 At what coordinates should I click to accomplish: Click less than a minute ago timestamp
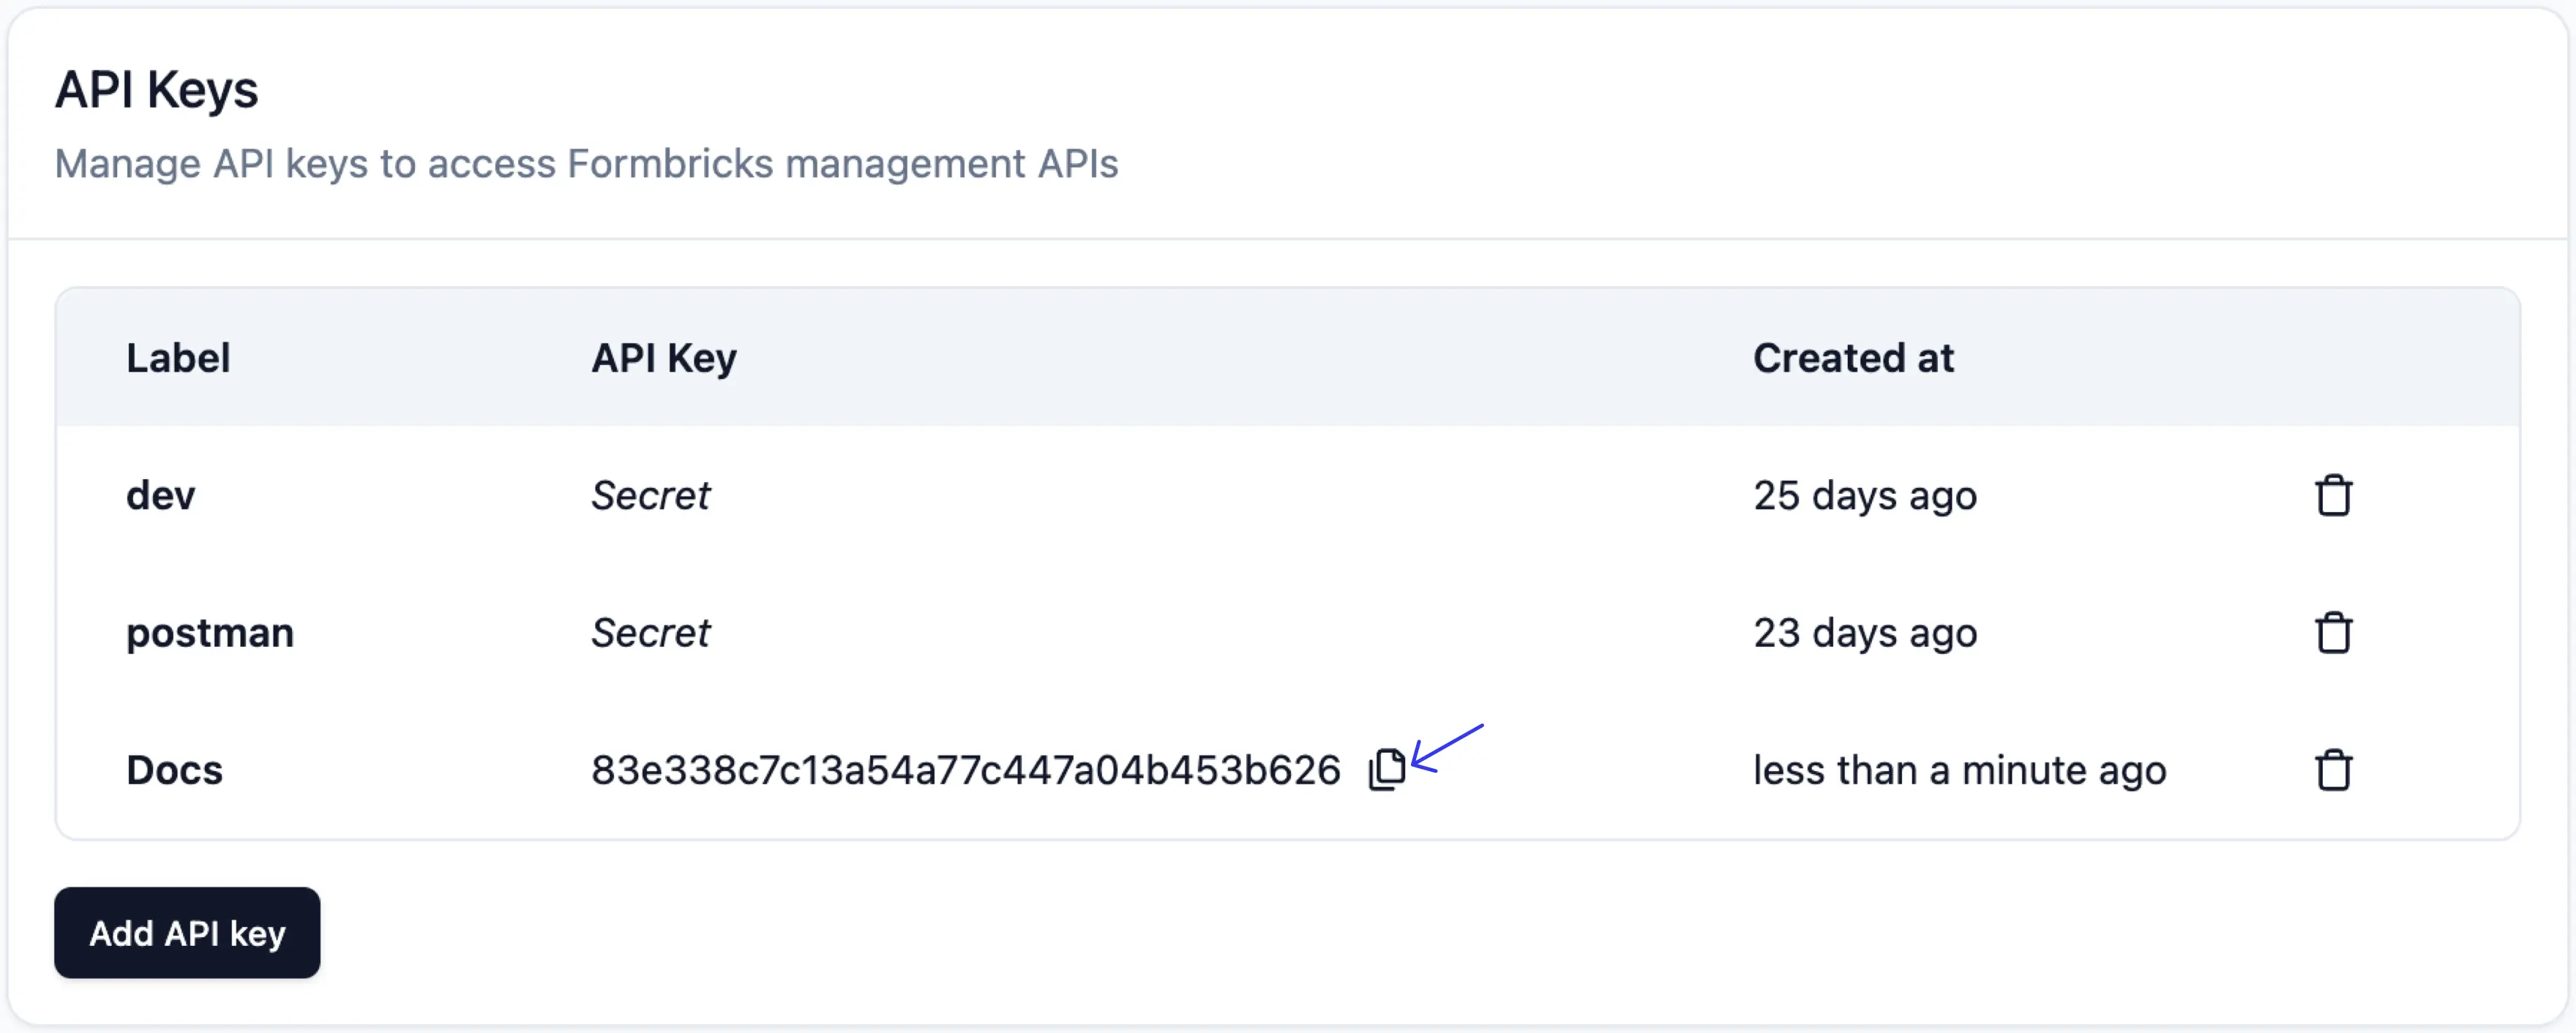click(x=1959, y=770)
